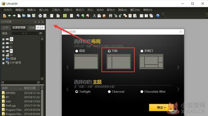Viewport: 208px width, 116px height.
Task: Choose the Chocolate Mint theme option
Action: (x=153, y=92)
